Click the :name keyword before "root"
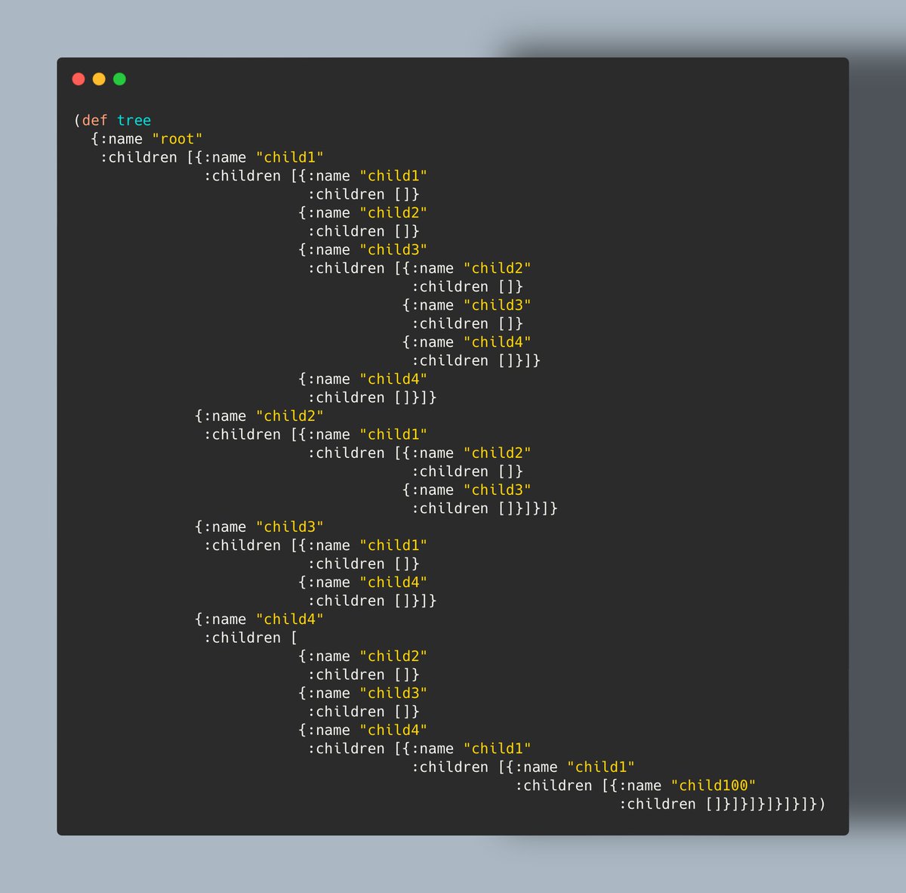906x893 pixels. click(121, 139)
